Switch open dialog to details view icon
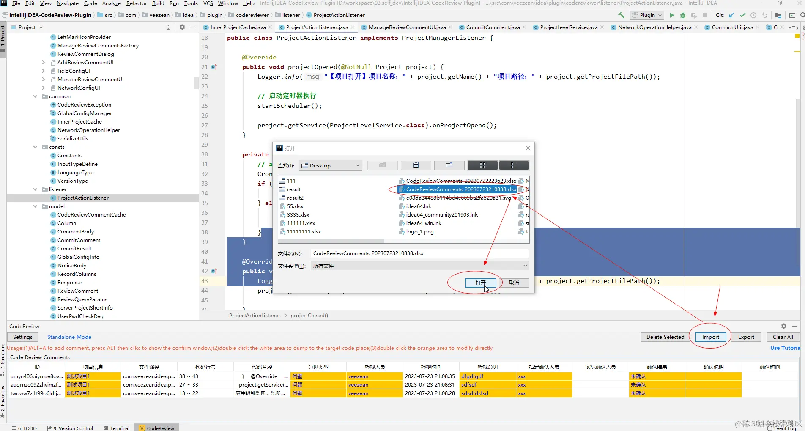 [x=514, y=165]
